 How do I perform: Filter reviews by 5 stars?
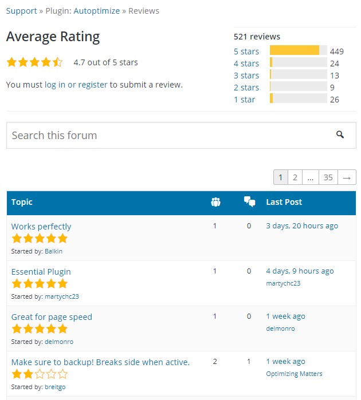click(x=246, y=52)
